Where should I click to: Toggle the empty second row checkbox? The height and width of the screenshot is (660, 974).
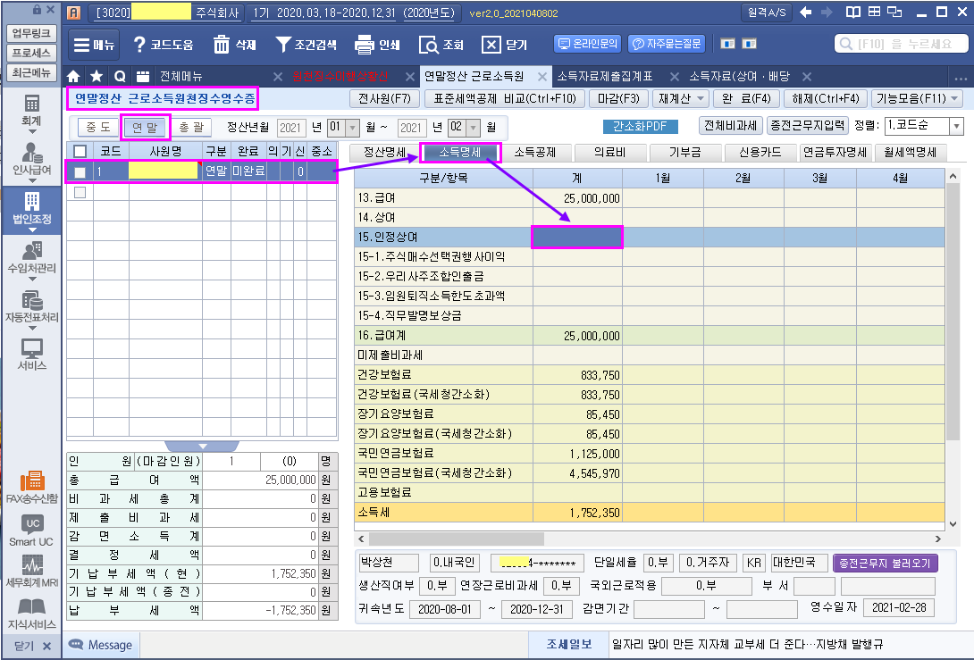pos(80,192)
